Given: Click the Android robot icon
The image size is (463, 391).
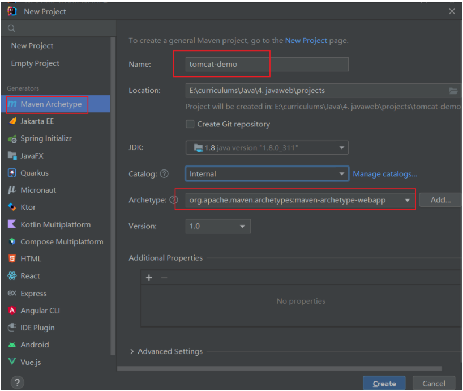Looking at the screenshot, I should tap(12, 345).
